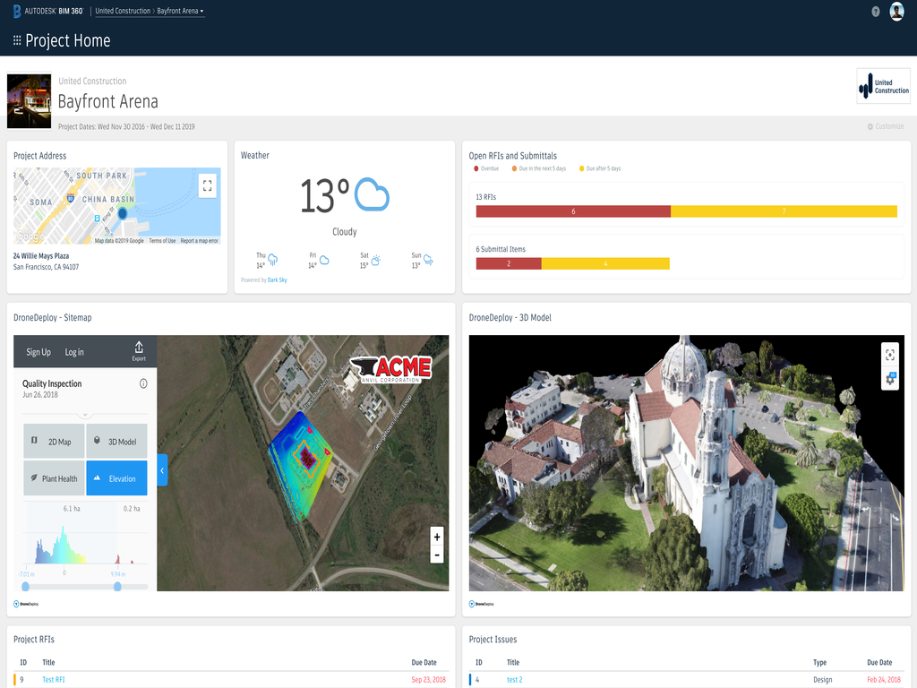Click the help question mark icon
917x688 pixels.
coord(876,12)
